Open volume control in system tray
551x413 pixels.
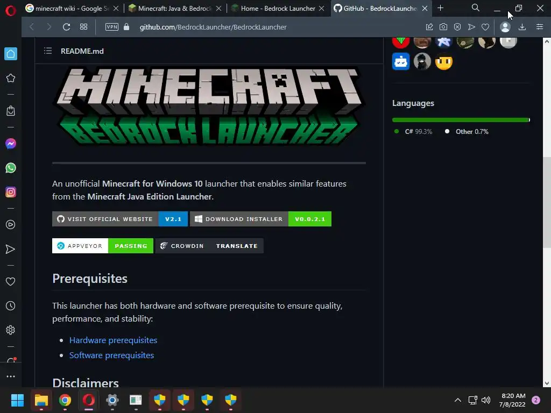pos(486,400)
